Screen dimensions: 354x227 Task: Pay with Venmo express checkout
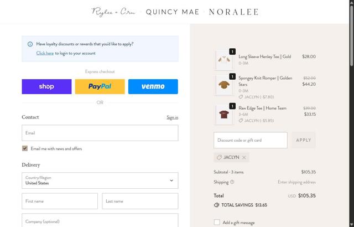153,86
